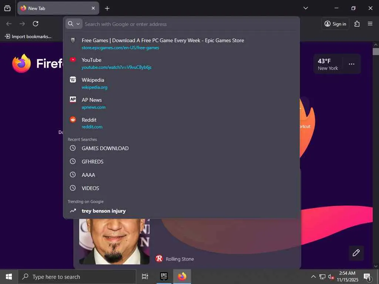Select the Reddit suggestion
The height and width of the screenshot is (284, 379).
181,123
